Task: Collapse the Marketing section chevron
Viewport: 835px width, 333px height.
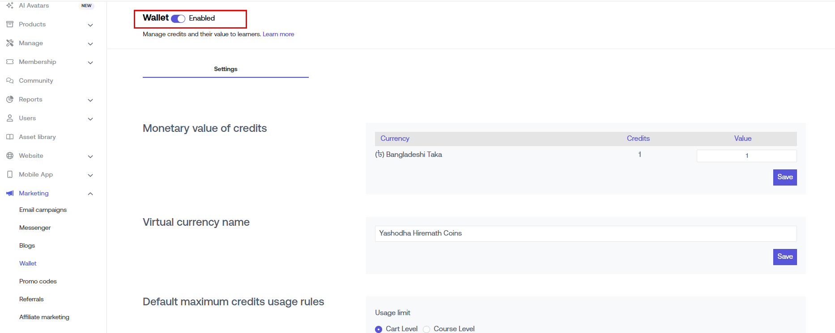Action: [x=90, y=194]
